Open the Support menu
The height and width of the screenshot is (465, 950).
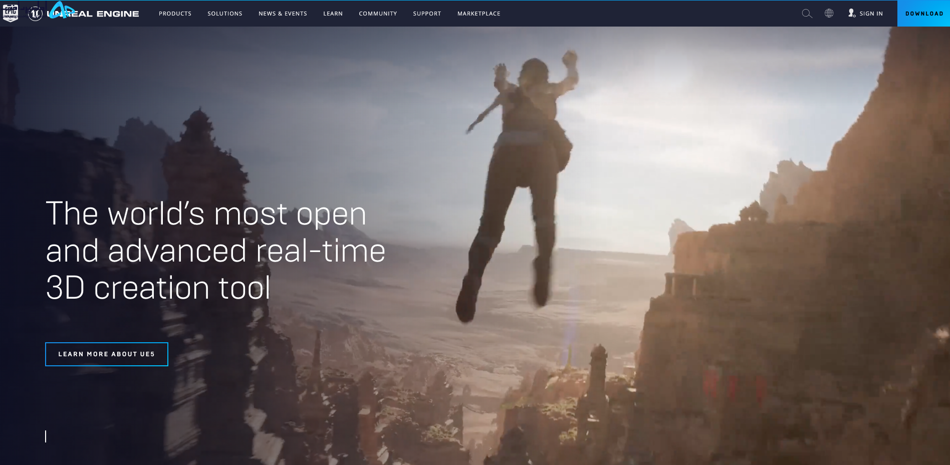click(x=427, y=14)
